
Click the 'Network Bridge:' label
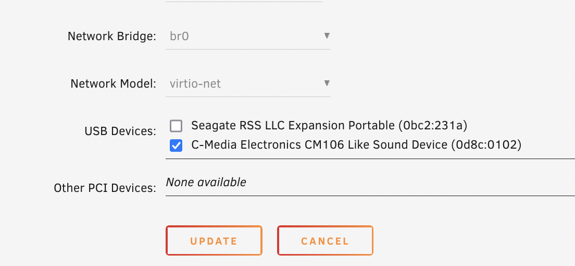tap(112, 37)
